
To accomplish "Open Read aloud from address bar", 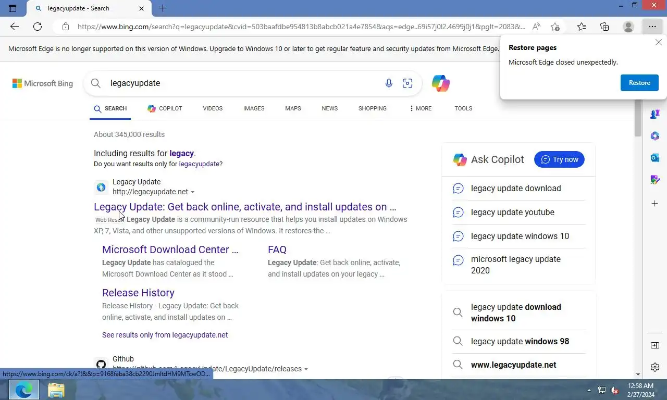I will (536, 27).
